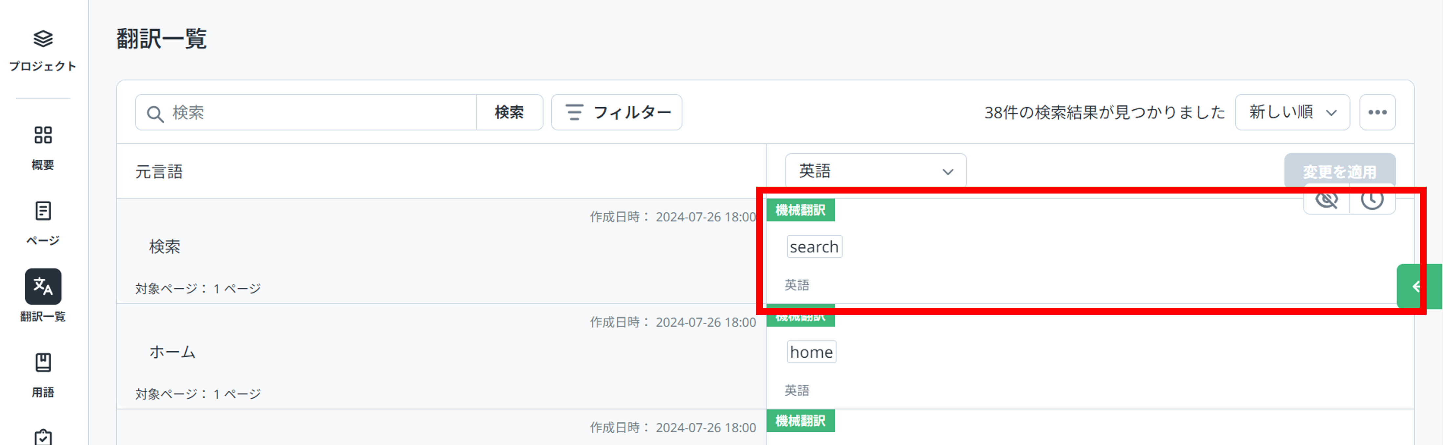Select the ホーム source text row
Viewport: 1443px width, 445px height.
click(x=441, y=357)
